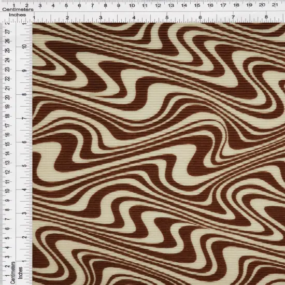Select the 15 mark on the top centimeter ruler
This screenshot has width=285, height=285.
tap(197, 6)
